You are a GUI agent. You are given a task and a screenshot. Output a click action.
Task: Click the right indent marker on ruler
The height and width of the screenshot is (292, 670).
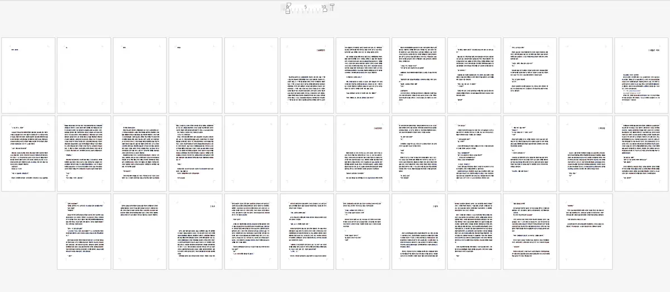coord(324,9)
